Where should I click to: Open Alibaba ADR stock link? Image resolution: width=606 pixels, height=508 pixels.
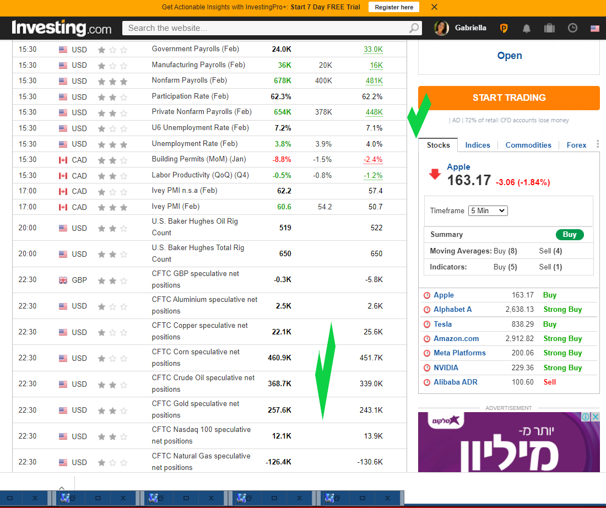(x=455, y=382)
